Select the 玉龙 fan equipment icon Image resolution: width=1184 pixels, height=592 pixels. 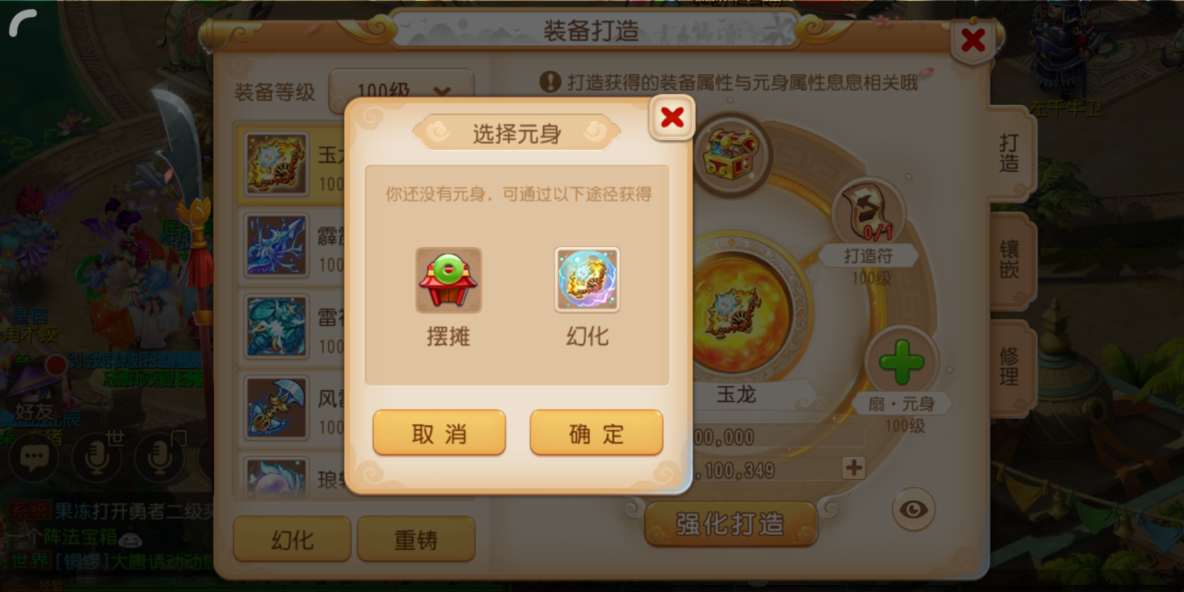pyautogui.click(x=276, y=164)
